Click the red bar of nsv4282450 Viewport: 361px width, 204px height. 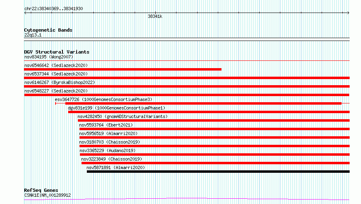coord(214,120)
